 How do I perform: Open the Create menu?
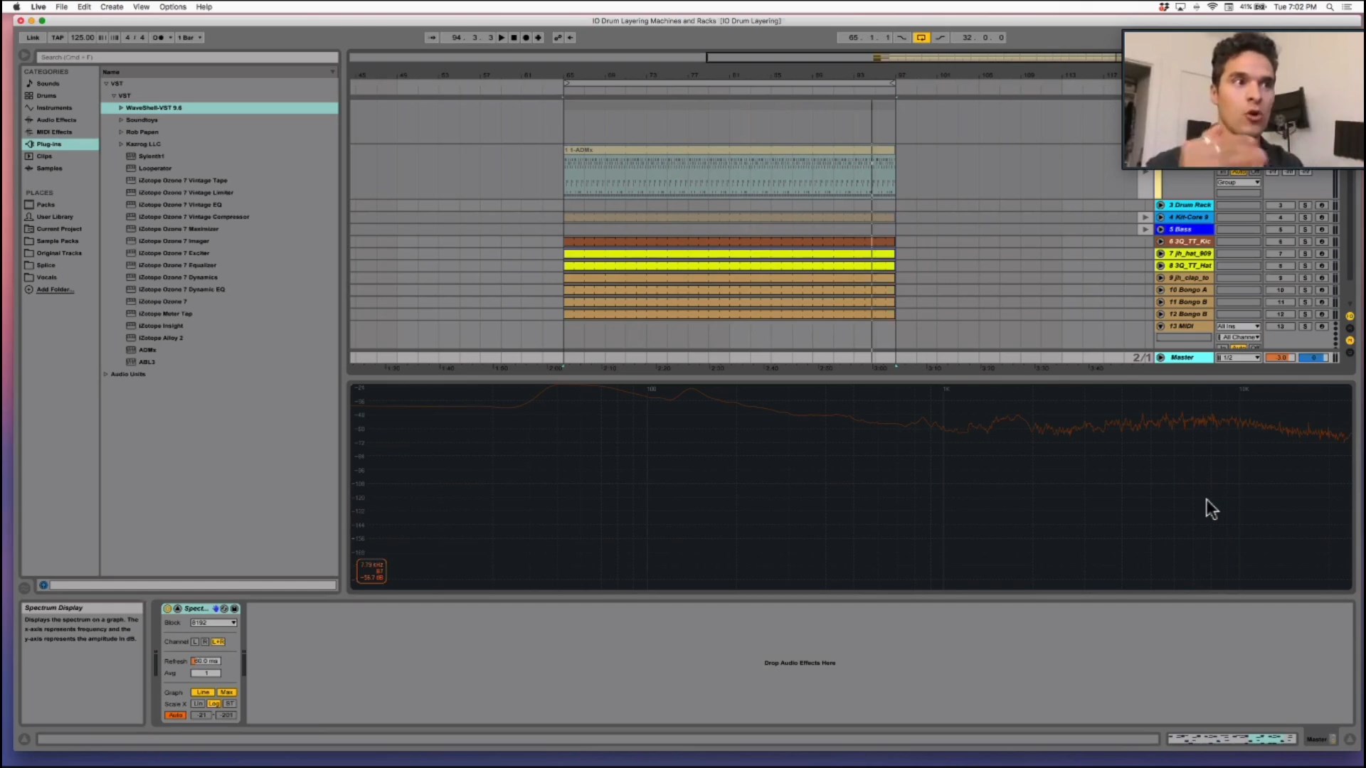tap(112, 7)
